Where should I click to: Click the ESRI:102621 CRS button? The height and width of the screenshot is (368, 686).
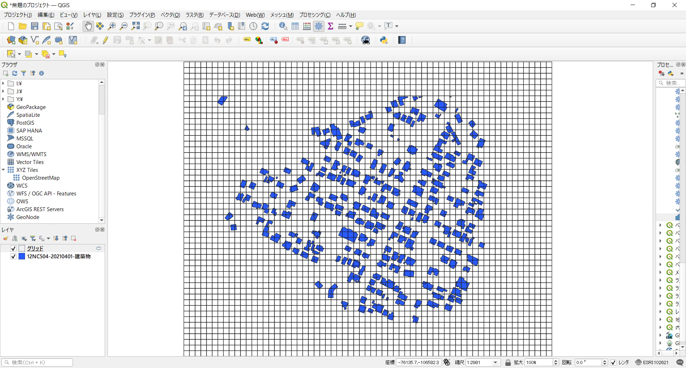[652, 362]
